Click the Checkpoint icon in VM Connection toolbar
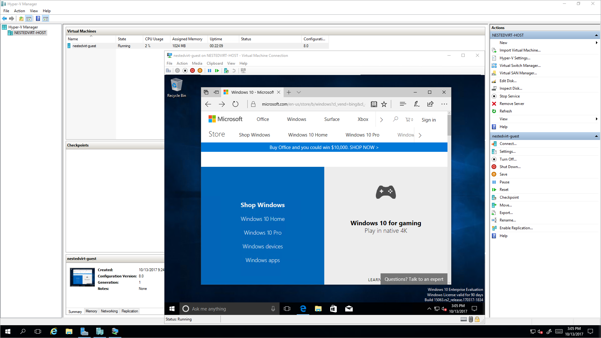This screenshot has height=338, width=601. click(226, 71)
